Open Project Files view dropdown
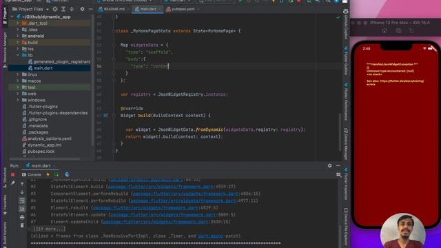The height and width of the screenshot is (248, 441). click(x=30, y=9)
